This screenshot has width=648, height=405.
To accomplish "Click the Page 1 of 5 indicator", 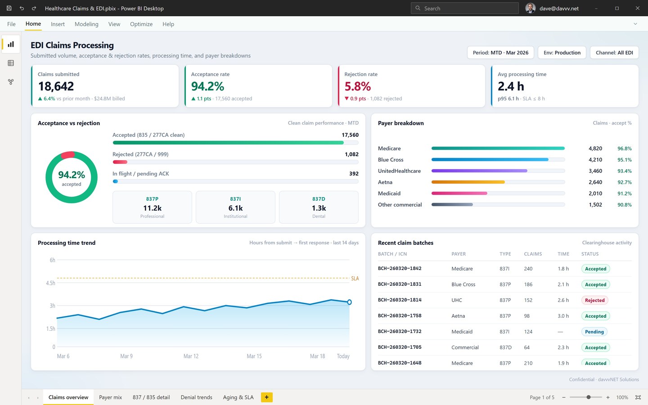I will pyautogui.click(x=542, y=397).
